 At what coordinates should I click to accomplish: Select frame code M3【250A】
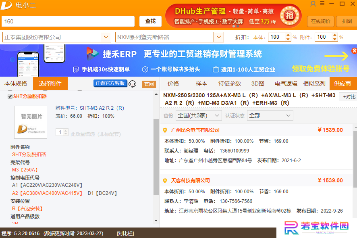point(25,170)
